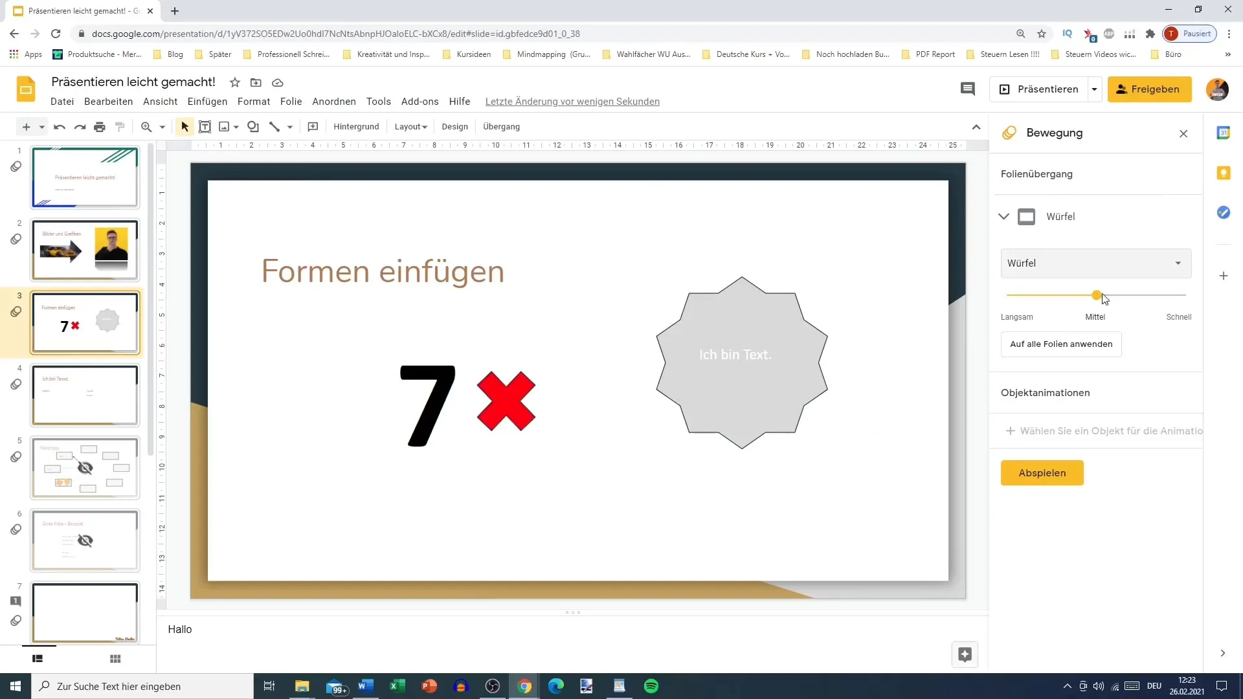
Task: Click the paint format roller icon
Action: coord(120,127)
